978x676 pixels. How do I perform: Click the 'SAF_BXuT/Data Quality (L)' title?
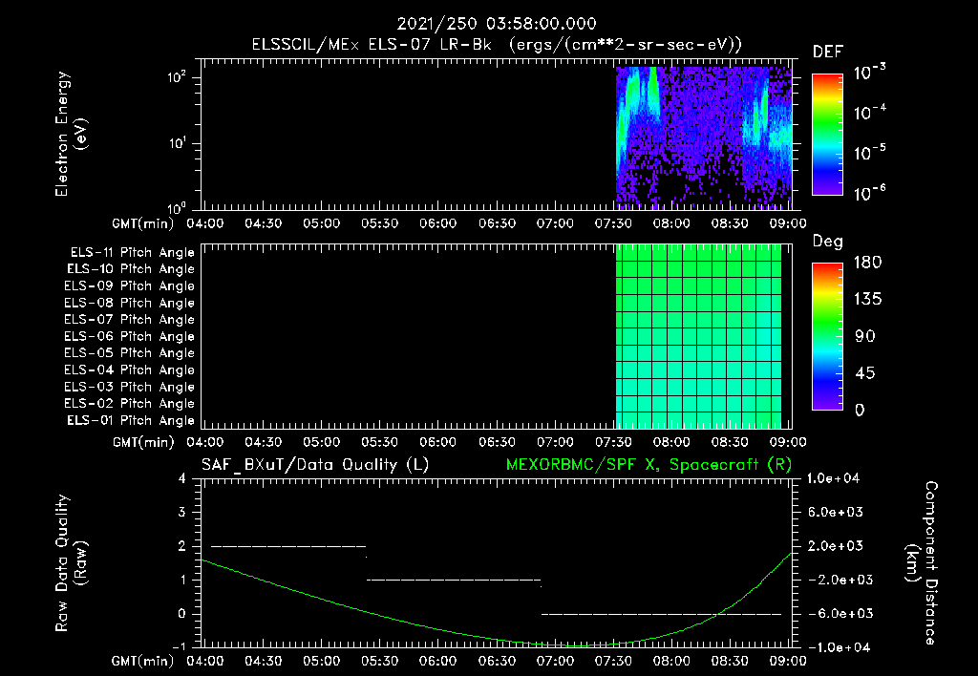pyautogui.click(x=315, y=465)
